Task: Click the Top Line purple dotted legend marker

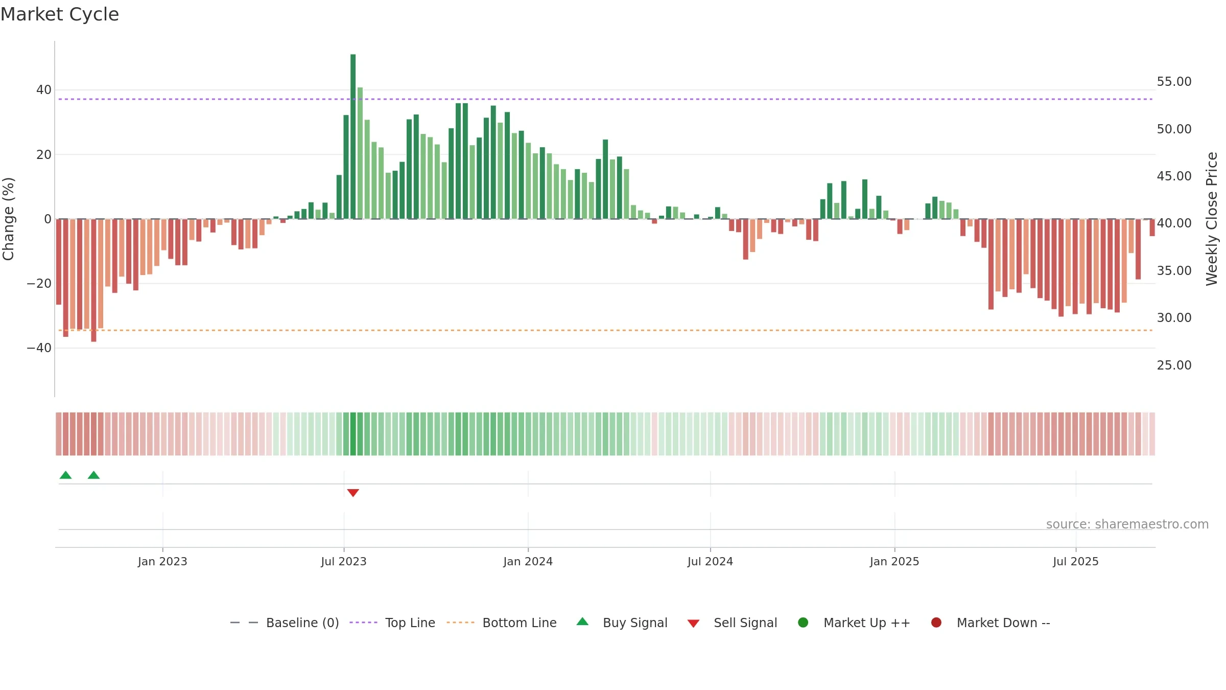Action: click(x=363, y=623)
